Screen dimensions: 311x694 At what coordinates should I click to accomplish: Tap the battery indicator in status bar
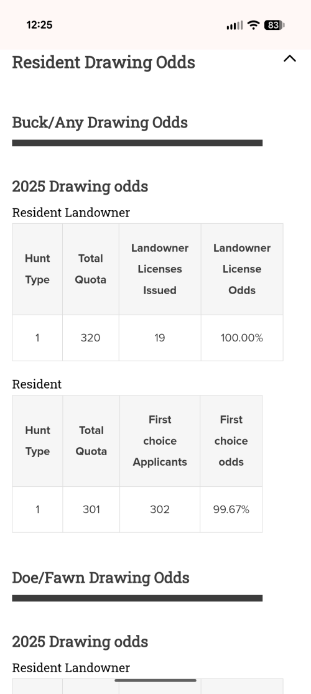click(274, 25)
